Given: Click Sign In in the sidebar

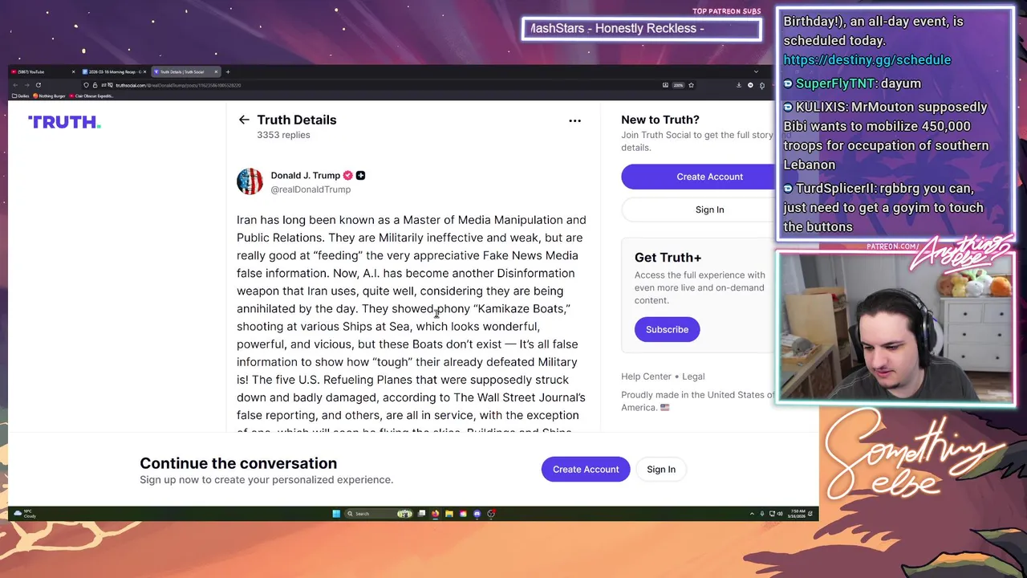Looking at the screenshot, I should pos(698,210).
